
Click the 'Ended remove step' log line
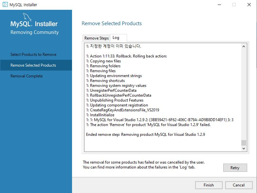(x=146, y=135)
